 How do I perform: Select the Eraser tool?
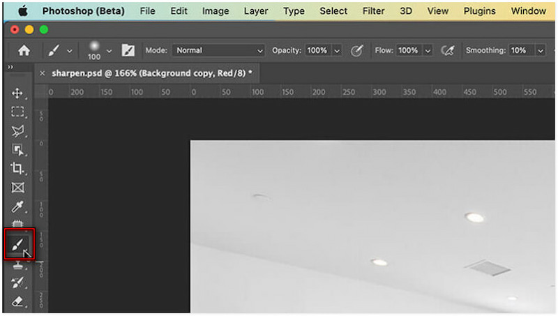17,302
